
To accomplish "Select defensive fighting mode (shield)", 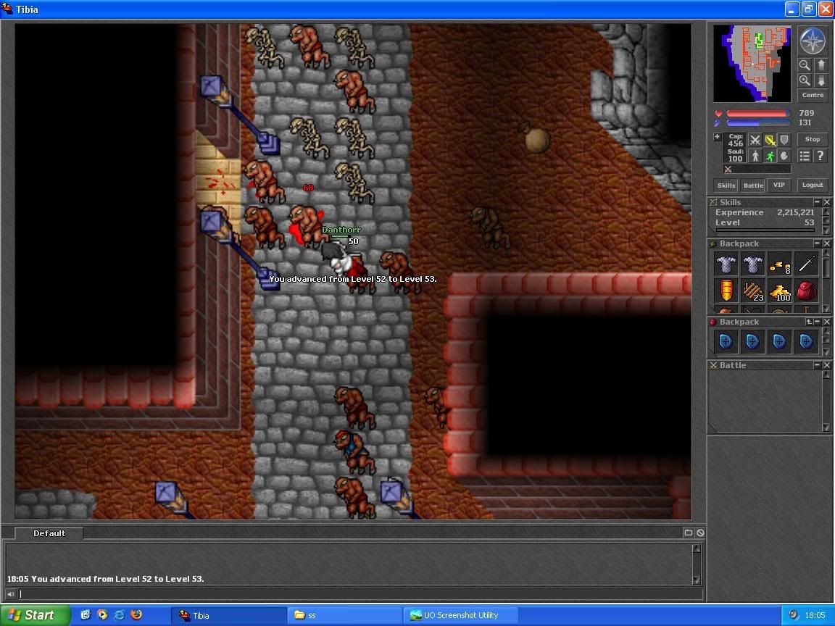I will [x=784, y=140].
